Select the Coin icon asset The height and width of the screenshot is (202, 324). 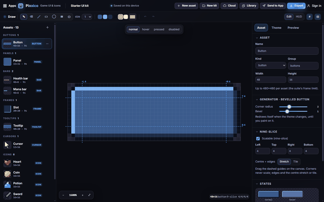click(27, 174)
